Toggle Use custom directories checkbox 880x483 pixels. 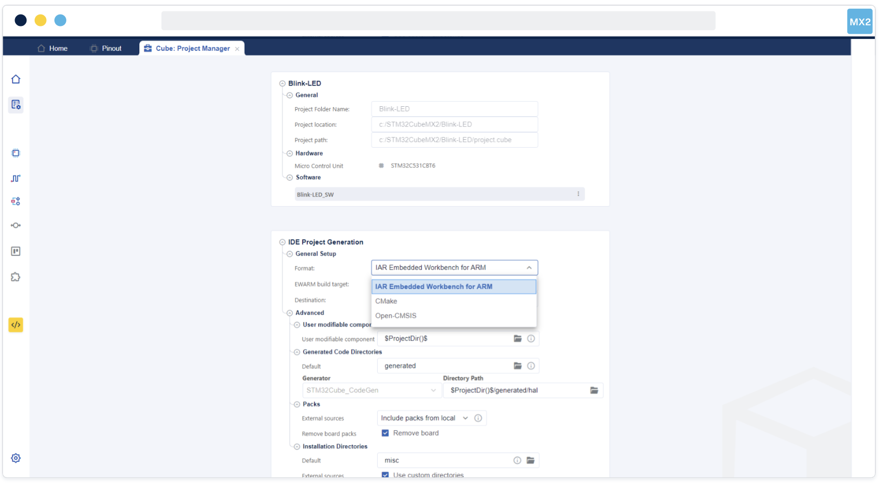(385, 475)
